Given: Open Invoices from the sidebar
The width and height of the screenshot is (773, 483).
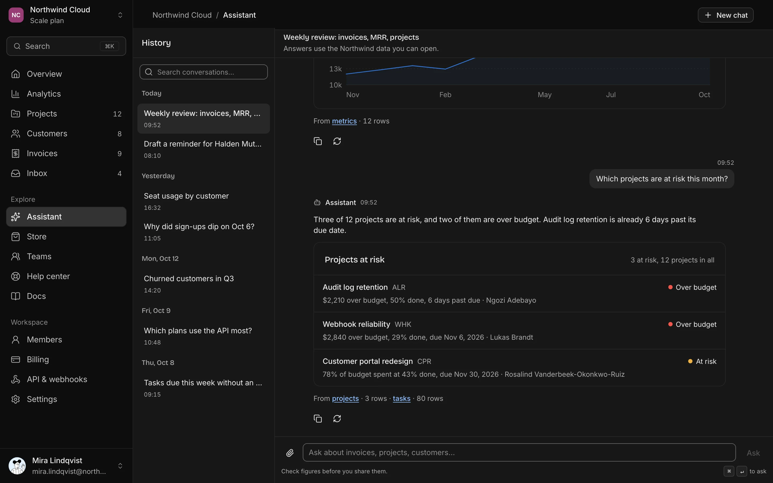Looking at the screenshot, I should pyautogui.click(x=66, y=153).
